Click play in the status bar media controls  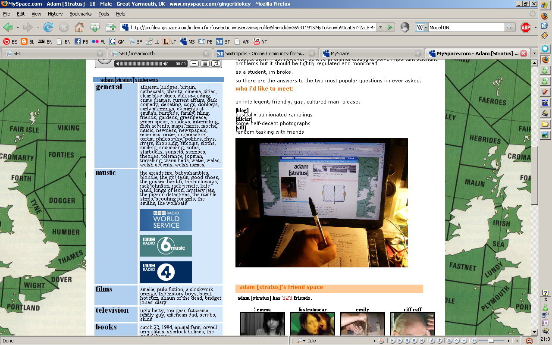coord(400,340)
